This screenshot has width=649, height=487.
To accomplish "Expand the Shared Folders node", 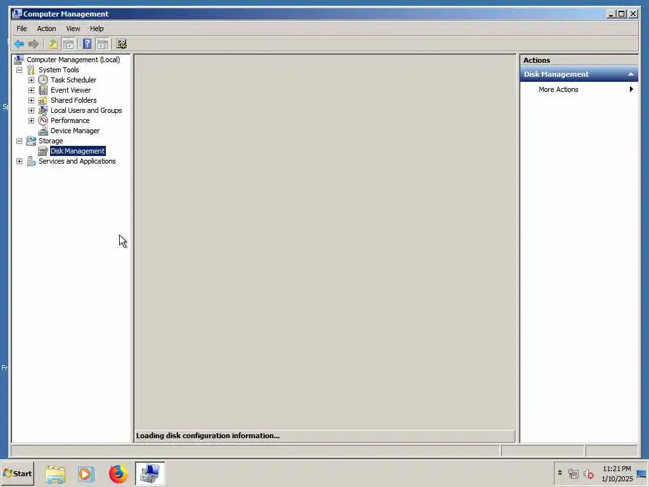I will point(32,100).
